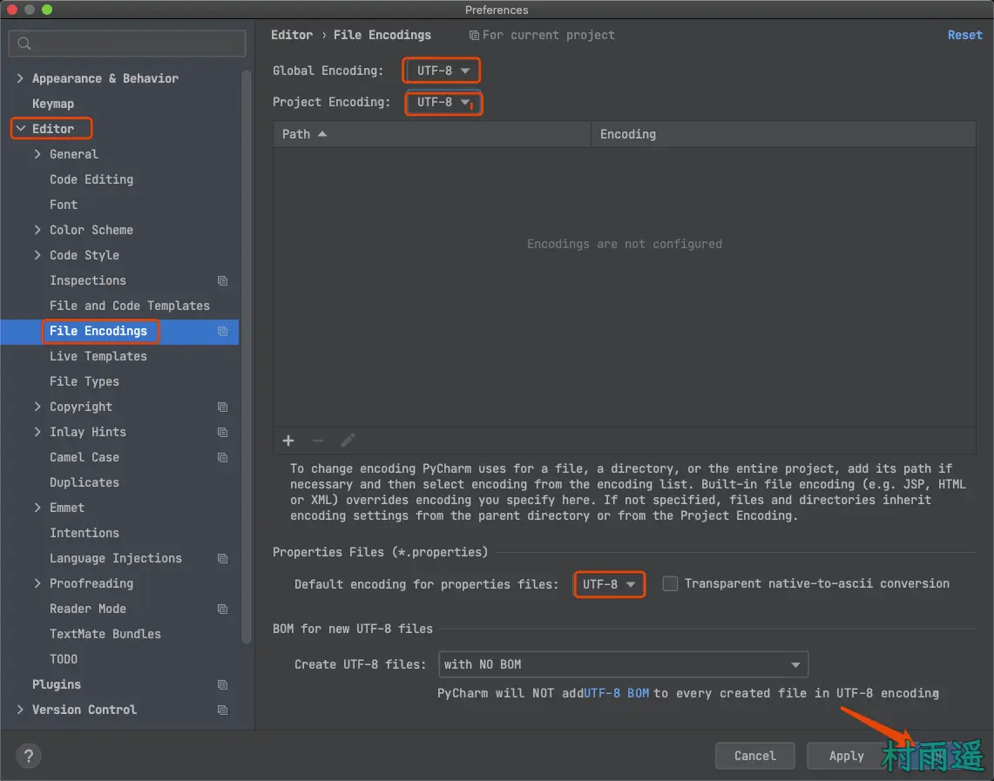Open the Global Encoding dropdown

(x=443, y=71)
